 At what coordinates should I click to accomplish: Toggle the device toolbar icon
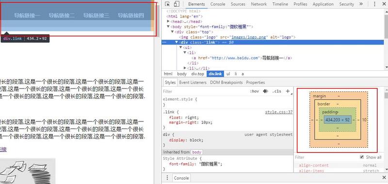(177, 4)
